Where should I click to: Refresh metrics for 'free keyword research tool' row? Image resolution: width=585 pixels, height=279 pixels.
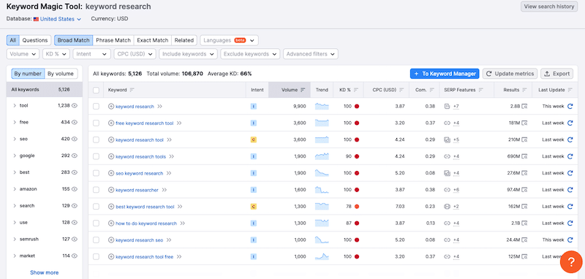570,123
